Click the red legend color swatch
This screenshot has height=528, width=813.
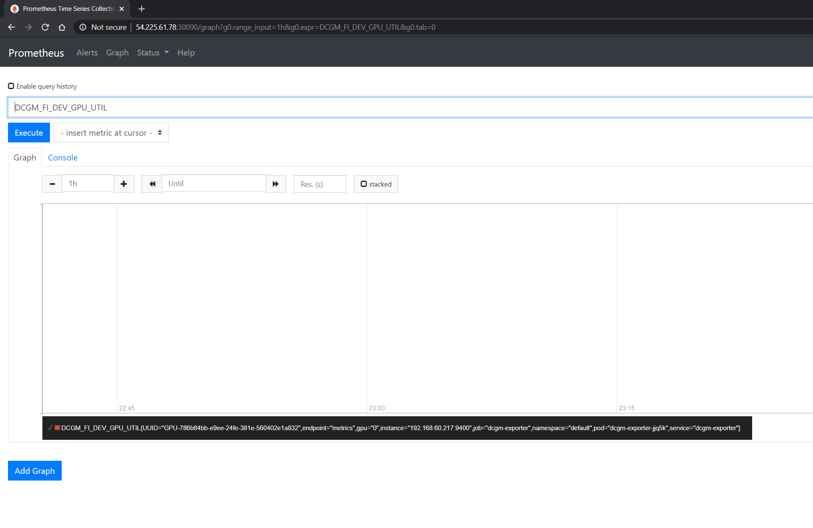point(57,428)
